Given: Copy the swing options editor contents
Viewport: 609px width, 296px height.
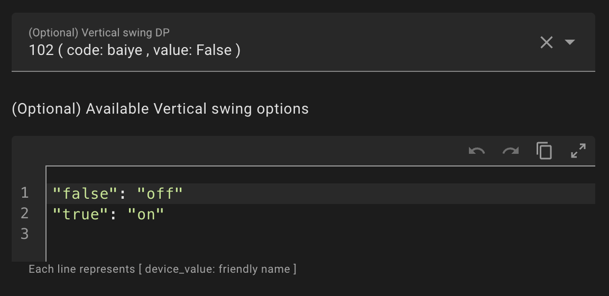Looking at the screenshot, I should pos(544,151).
